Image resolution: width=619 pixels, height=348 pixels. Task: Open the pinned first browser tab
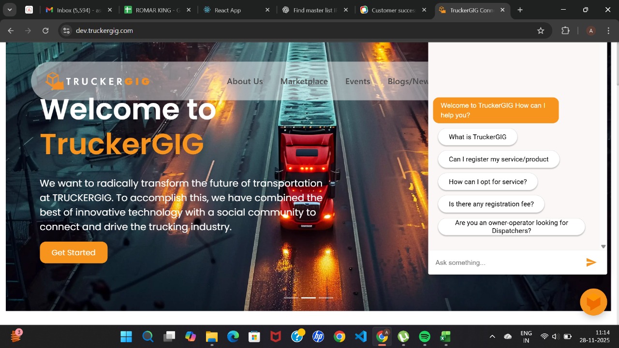pyautogui.click(x=29, y=10)
